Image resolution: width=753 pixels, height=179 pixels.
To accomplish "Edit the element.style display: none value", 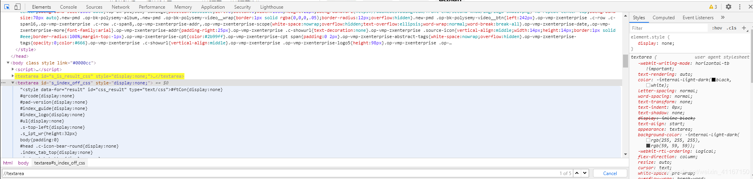I will coord(667,43).
